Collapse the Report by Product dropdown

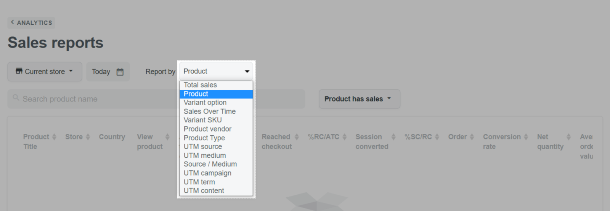click(216, 71)
